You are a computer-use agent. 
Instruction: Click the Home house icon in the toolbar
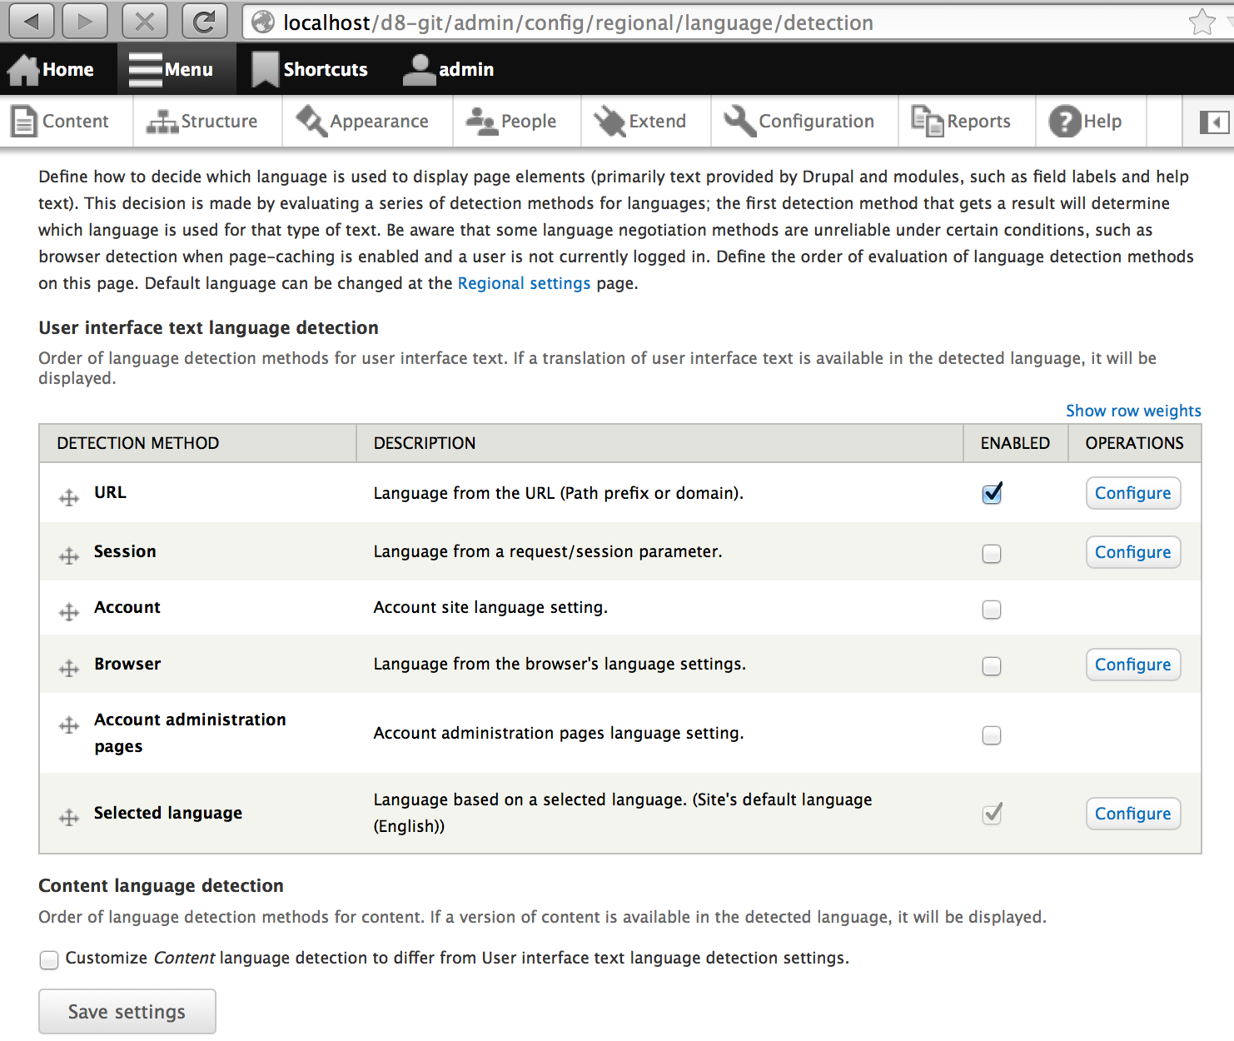(23, 70)
